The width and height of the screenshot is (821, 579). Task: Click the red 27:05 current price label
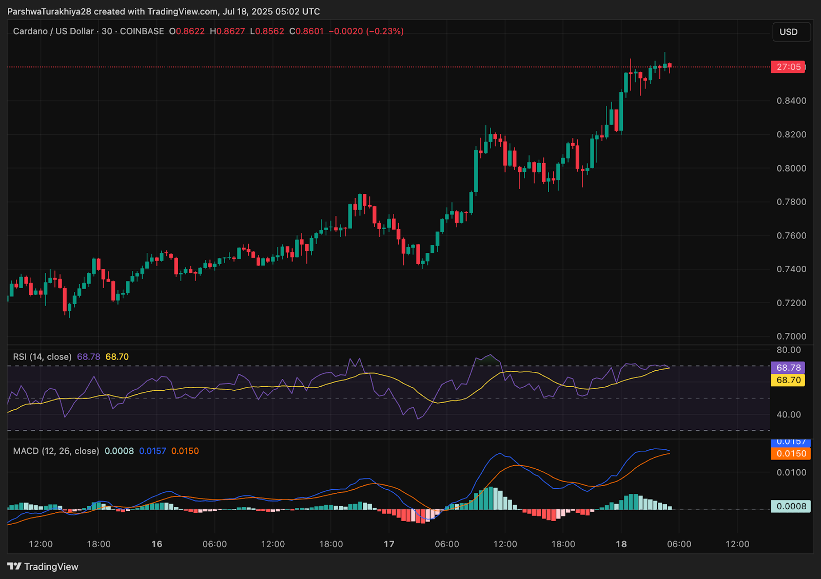(788, 67)
